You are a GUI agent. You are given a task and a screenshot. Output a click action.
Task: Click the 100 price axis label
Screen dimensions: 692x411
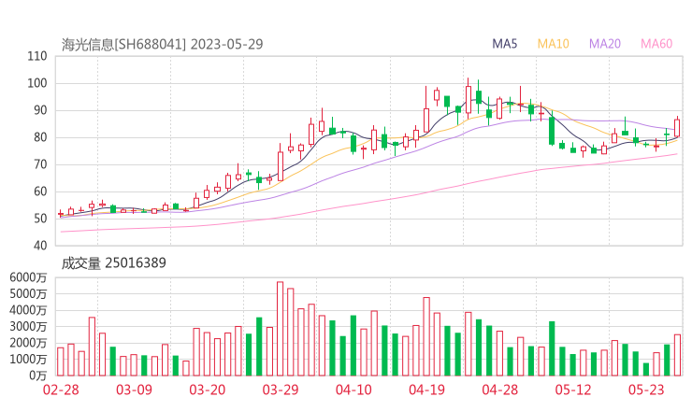[x=37, y=83]
